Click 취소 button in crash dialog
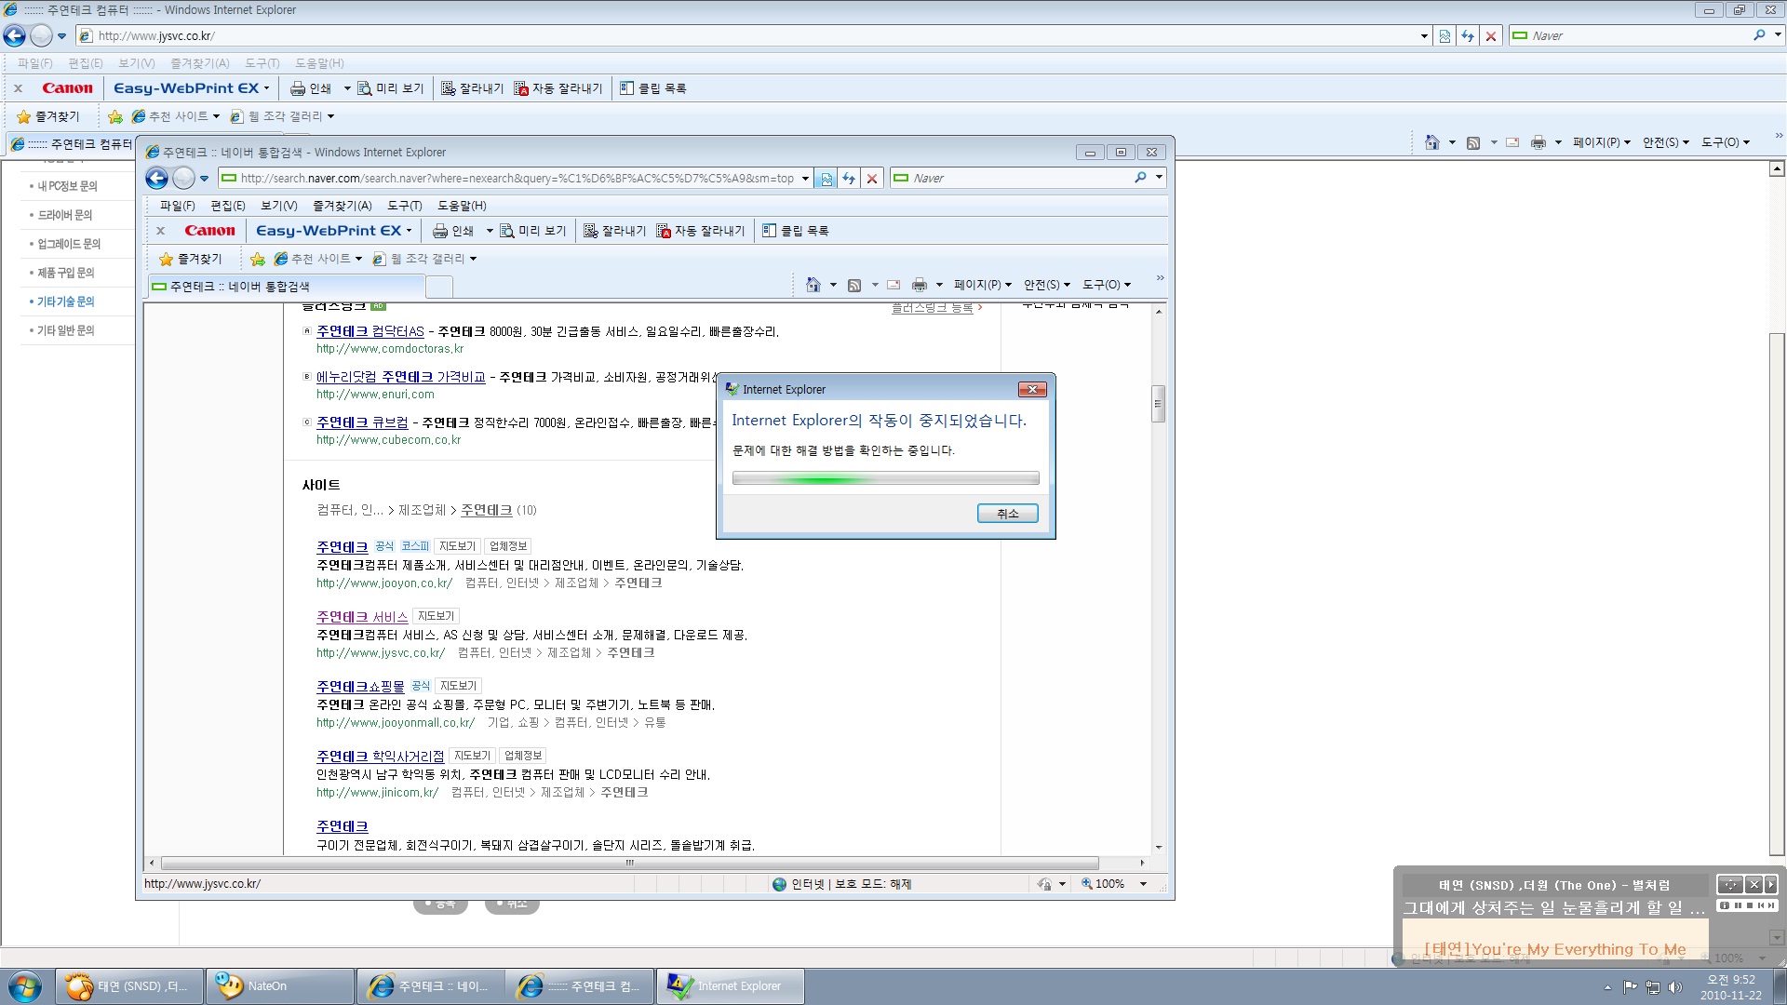This screenshot has width=1787, height=1005. (1007, 514)
